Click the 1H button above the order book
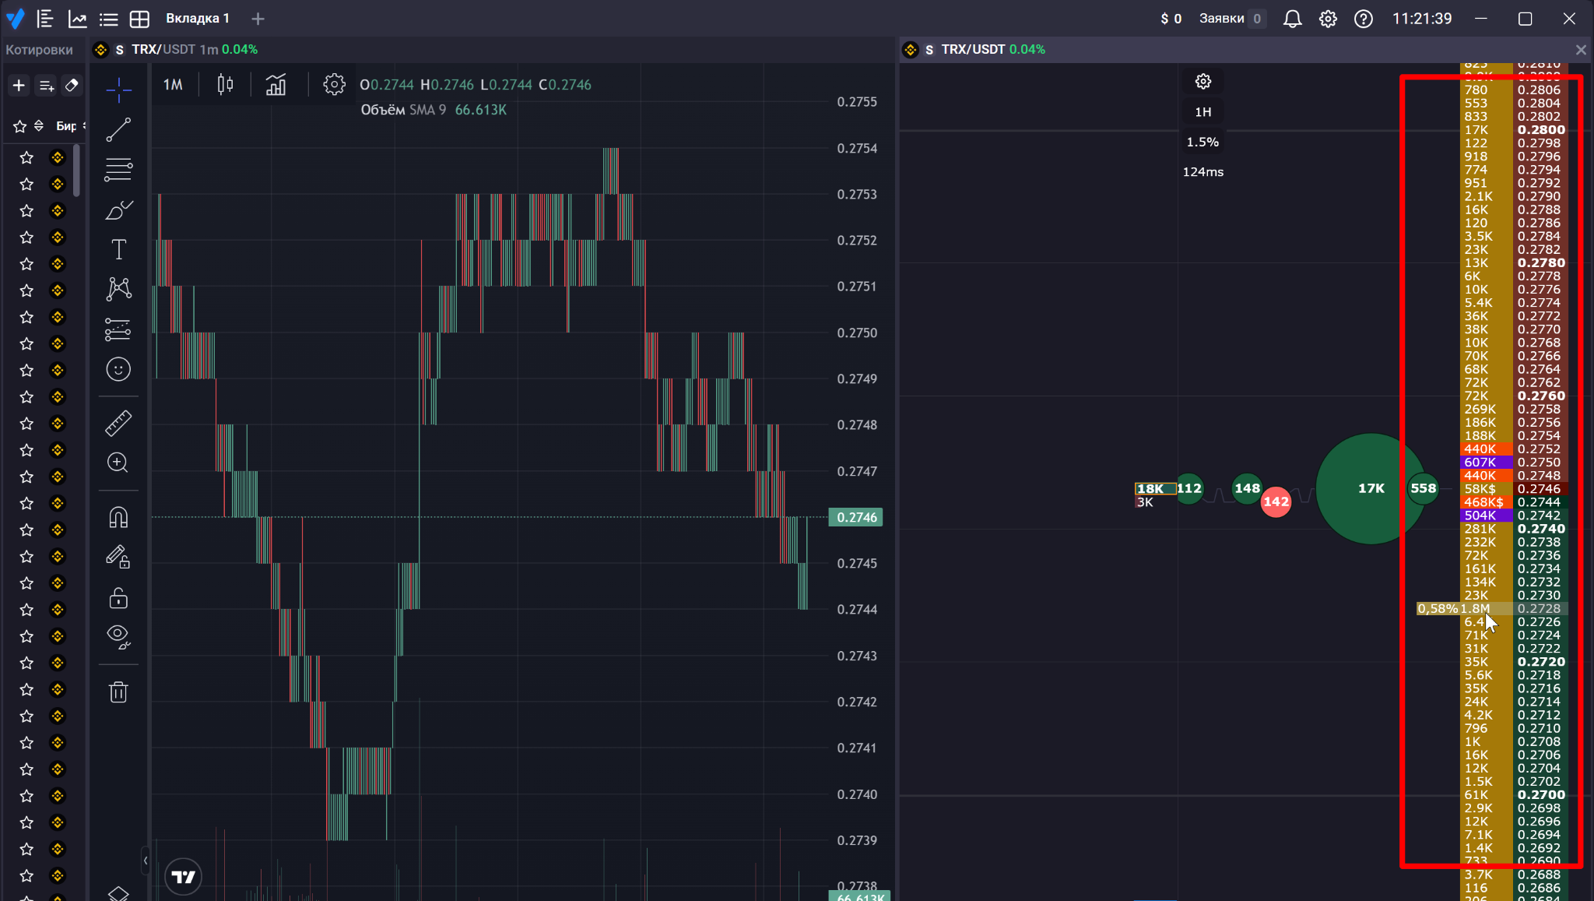The width and height of the screenshot is (1594, 901). click(1202, 111)
